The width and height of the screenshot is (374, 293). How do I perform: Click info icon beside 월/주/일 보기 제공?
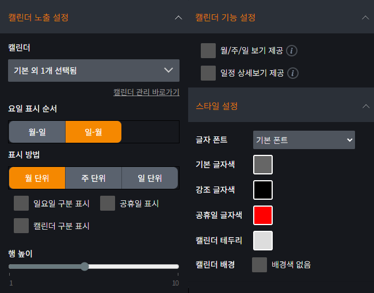tap(292, 51)
